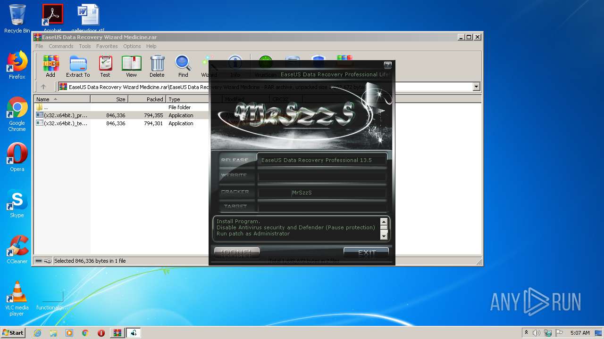Open Opera desktop shortcut

17,157
